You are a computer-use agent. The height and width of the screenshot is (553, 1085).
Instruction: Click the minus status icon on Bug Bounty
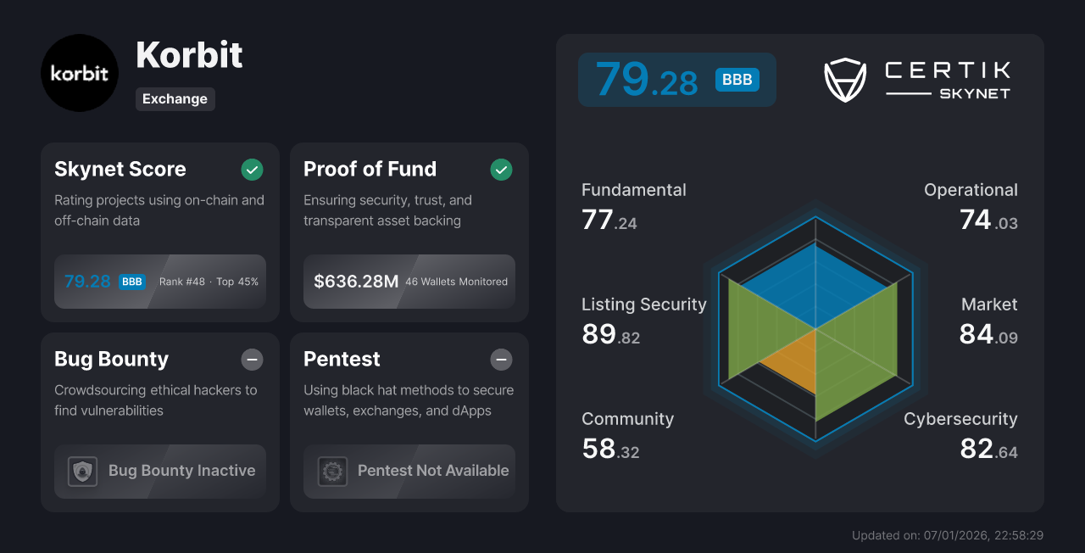click(252, 360)
